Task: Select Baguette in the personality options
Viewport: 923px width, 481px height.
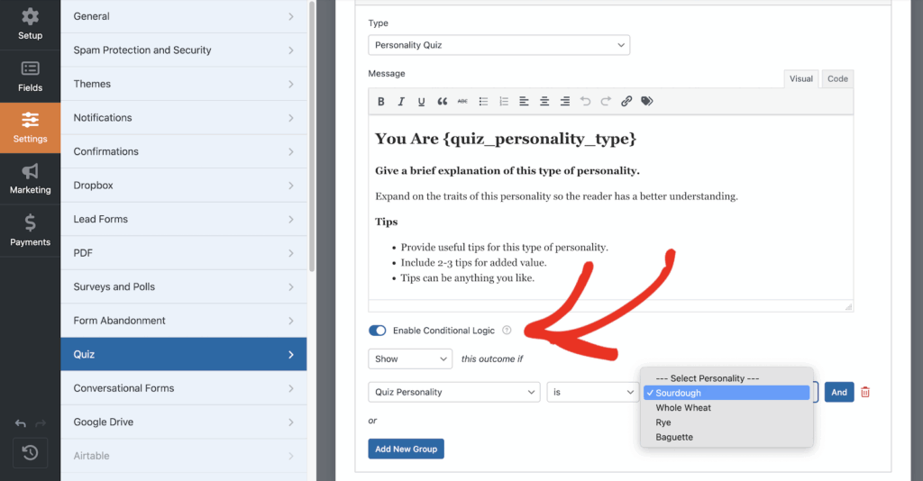Action: (674, 437)
